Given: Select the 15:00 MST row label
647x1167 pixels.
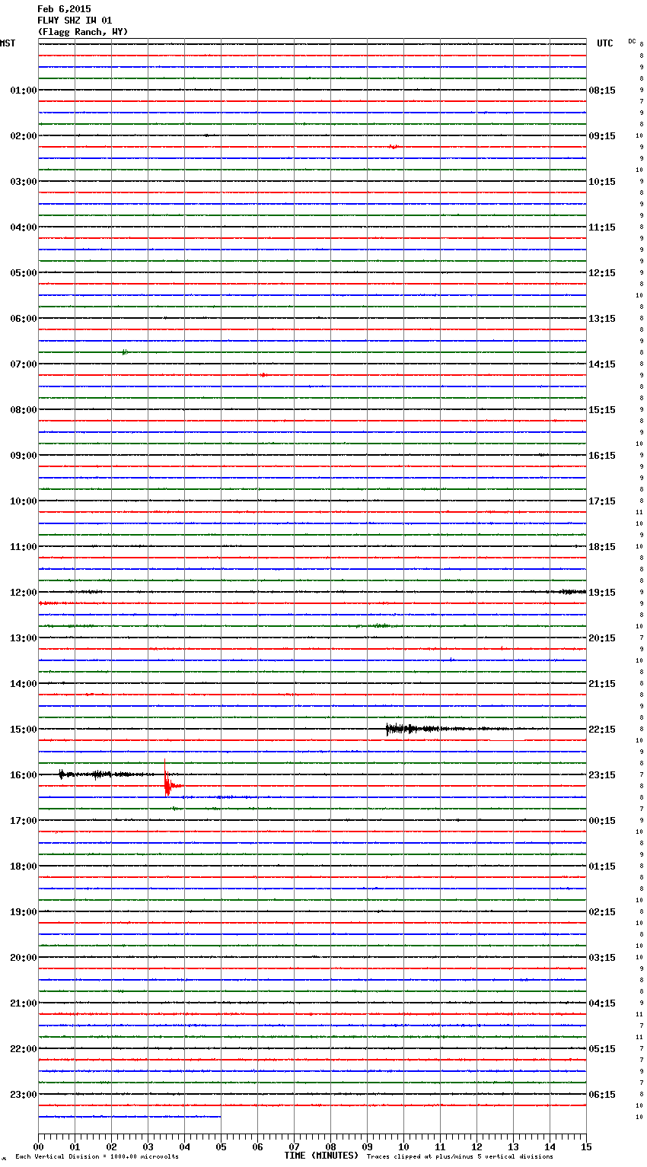Looking at the screenshot, I should point(23,730).
